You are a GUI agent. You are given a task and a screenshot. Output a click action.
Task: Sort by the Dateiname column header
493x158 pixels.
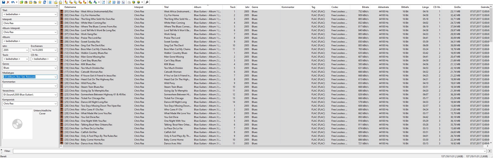(98, 7)
